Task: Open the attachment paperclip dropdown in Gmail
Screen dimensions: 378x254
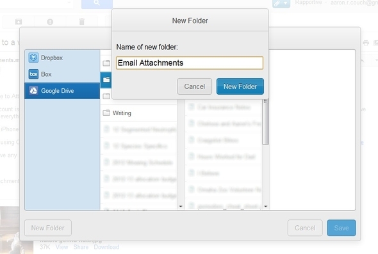Action: (x=281, y=3)
